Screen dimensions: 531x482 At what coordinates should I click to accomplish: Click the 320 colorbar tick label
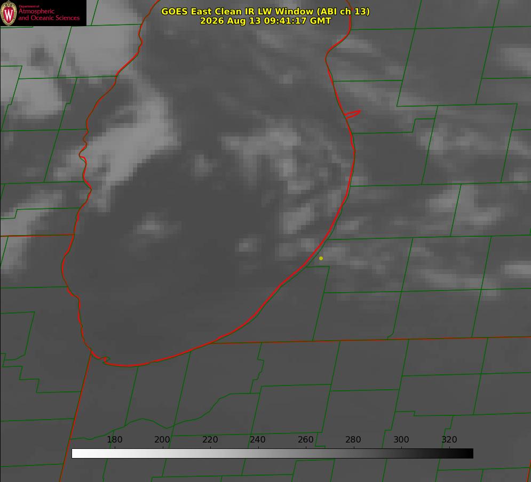(449, 439)
